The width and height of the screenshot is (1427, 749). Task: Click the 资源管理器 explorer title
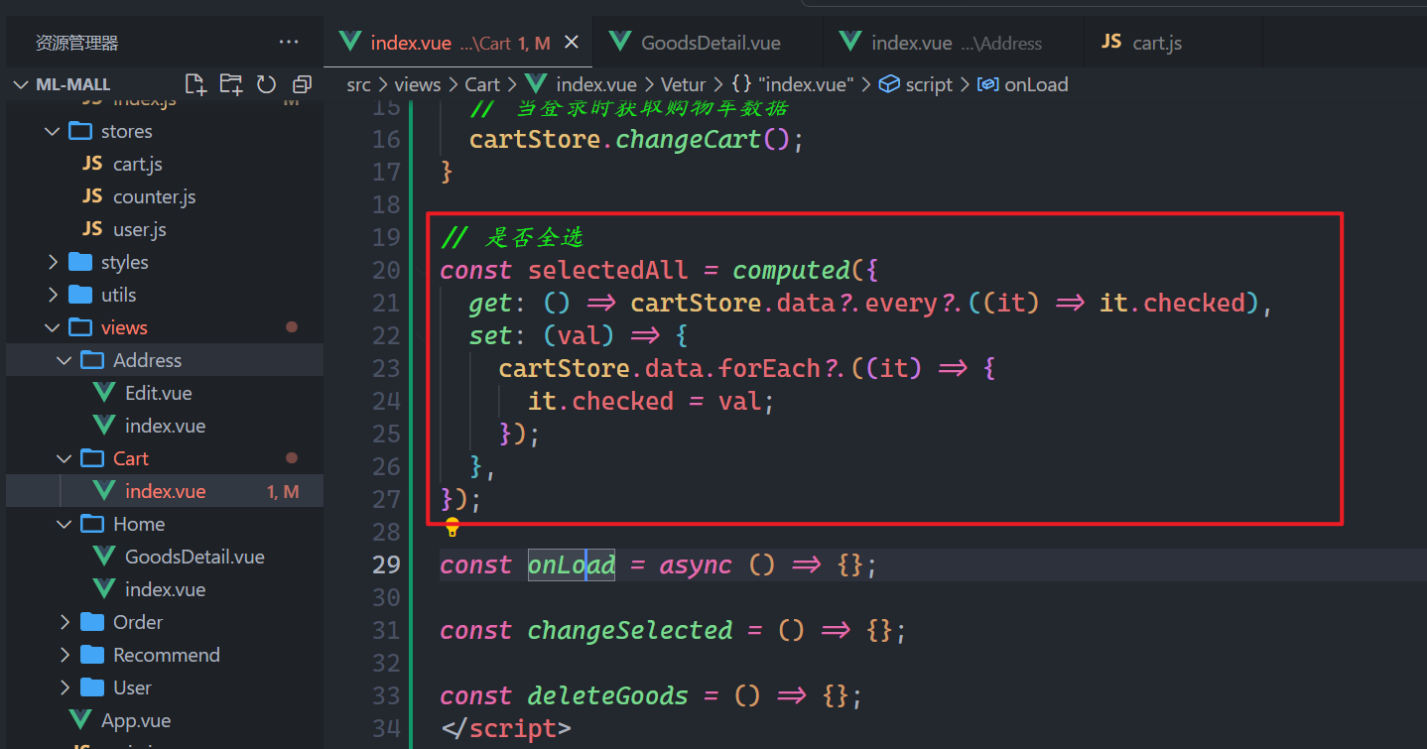tap(76, 43)
